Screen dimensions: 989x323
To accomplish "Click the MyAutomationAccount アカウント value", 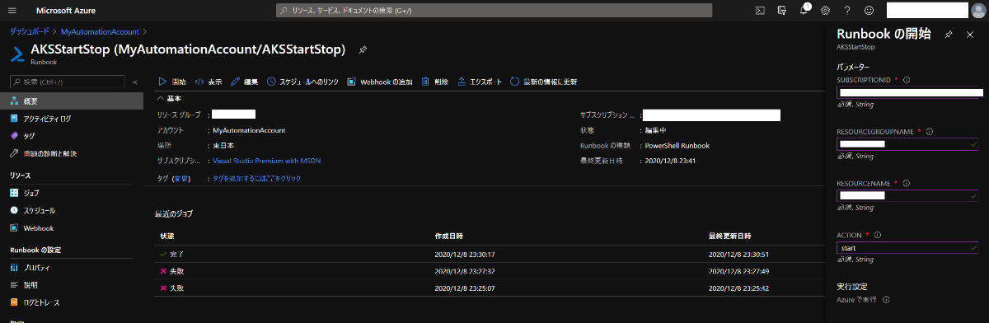I will pos(249,130).
